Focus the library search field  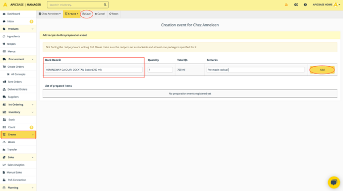click(75, 4)
